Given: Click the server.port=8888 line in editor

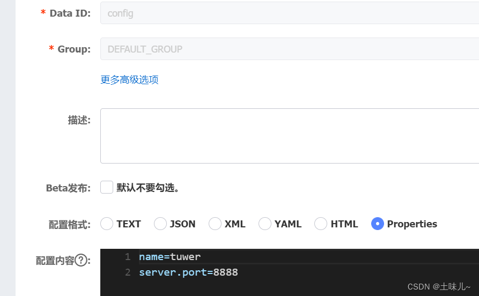Looking at the screenshot, I should [x=188, y=272].
